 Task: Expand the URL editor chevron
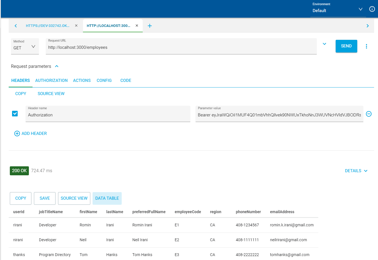324,44
